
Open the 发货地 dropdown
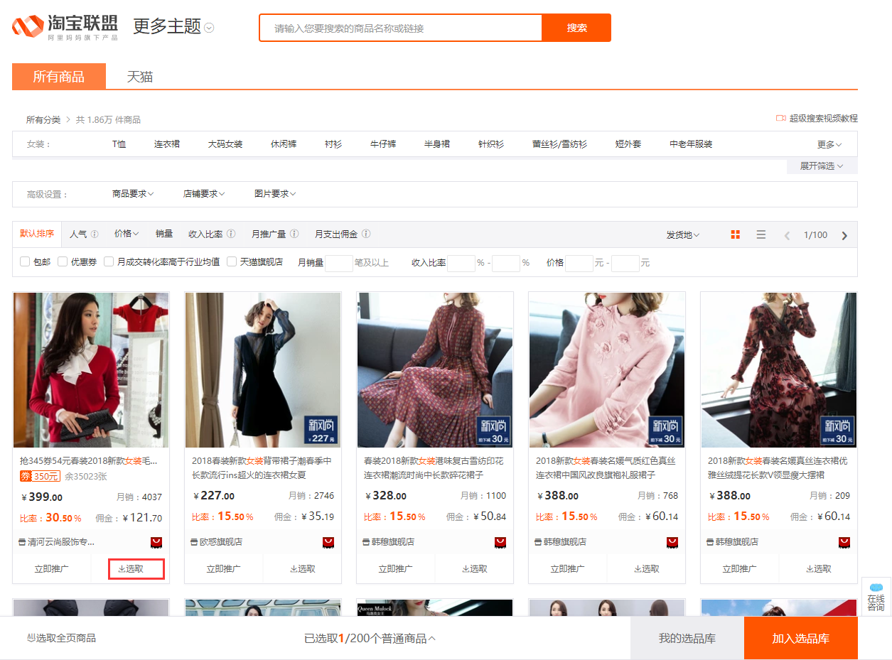(x=682, y=235)
